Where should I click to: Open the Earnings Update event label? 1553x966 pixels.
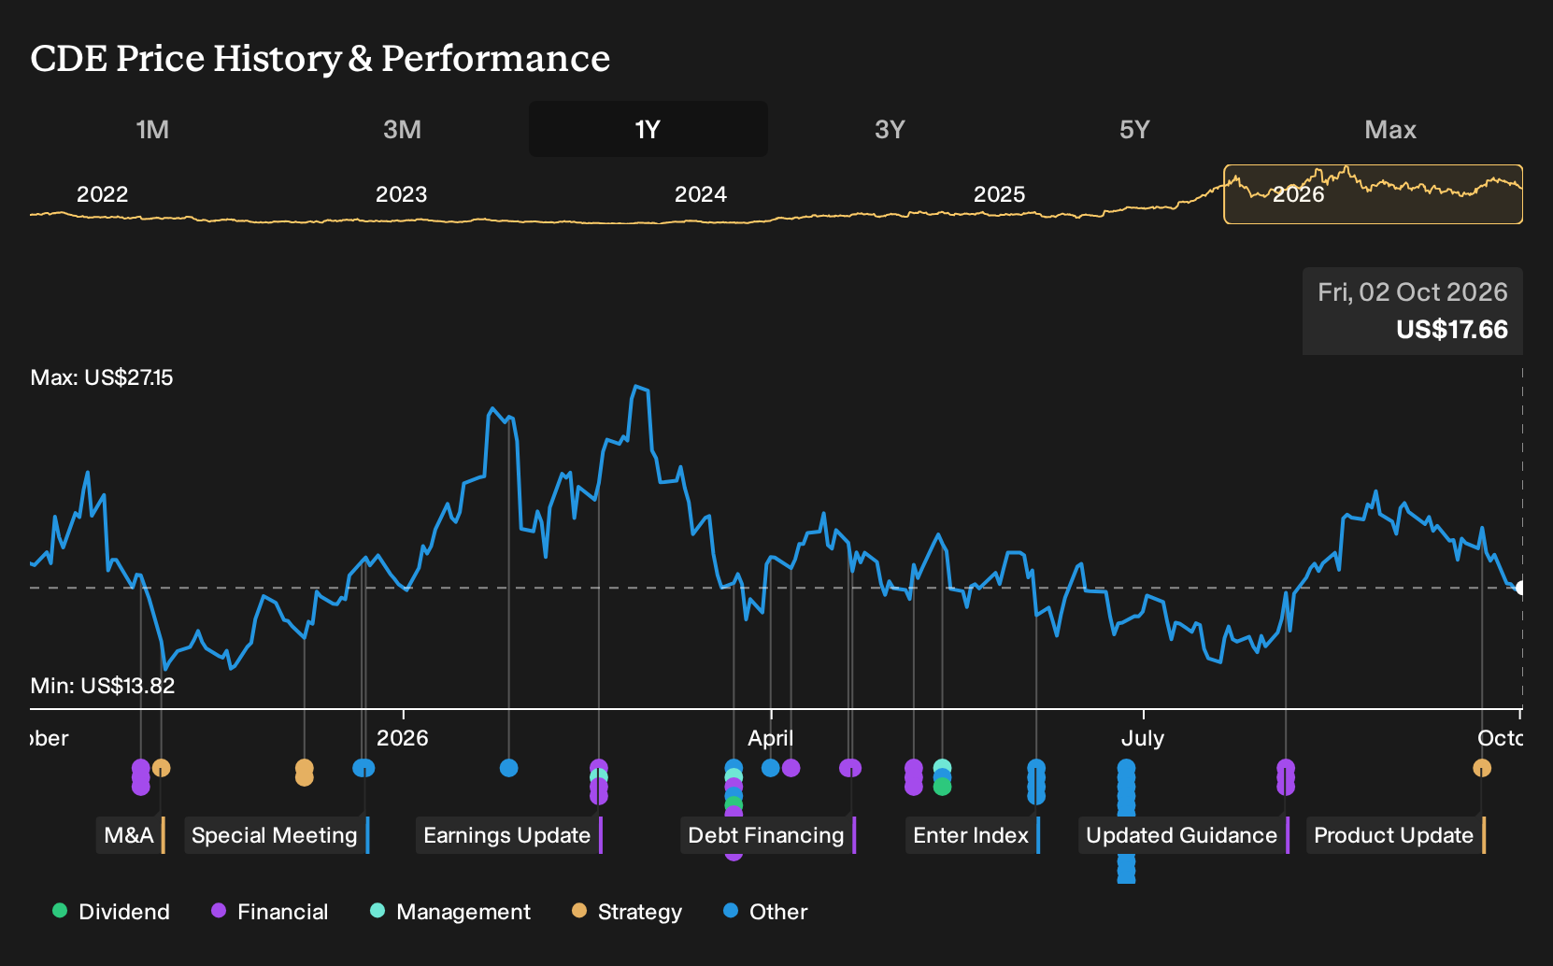pyautogui.click(x=509, y=835)
